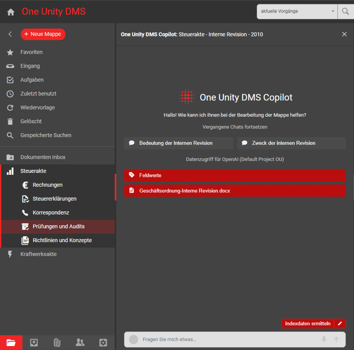Select the Rechnungen tree item

pos(58,185)
